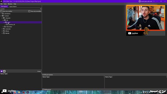Sort middle references panel by Type
Screen dimensions: 167x94
click(48, 77)
